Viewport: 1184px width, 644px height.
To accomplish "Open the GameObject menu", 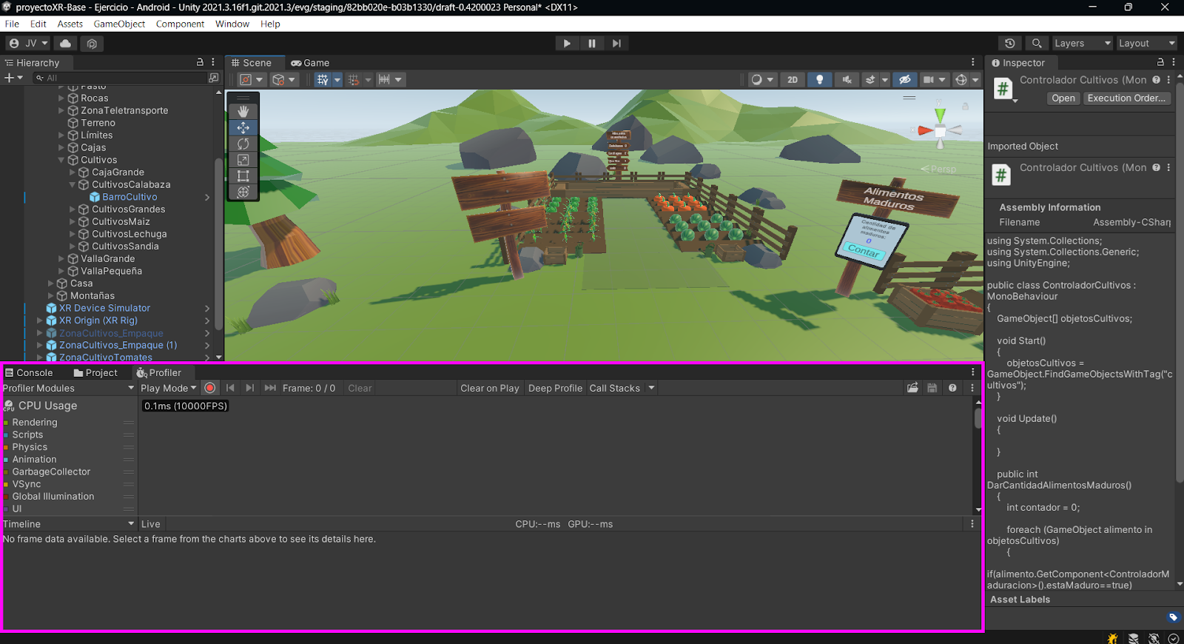I will [x=119, y=24].
